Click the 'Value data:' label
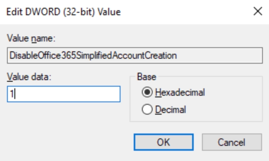 click(29, 77)
